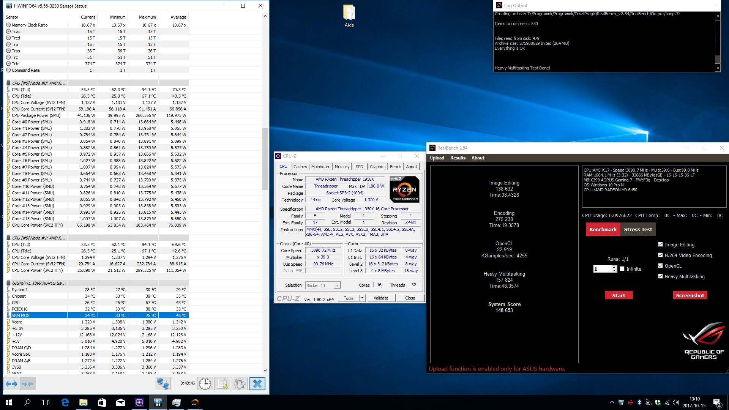
Task: Show hidden tray icons chevron
Action: [x=611, y=402]
